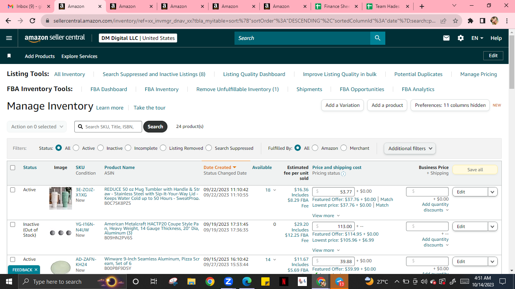The height and width of the screenshot is (289, 515).
Task: Choose the Inactive status radio button
Action: coord(100,148)
